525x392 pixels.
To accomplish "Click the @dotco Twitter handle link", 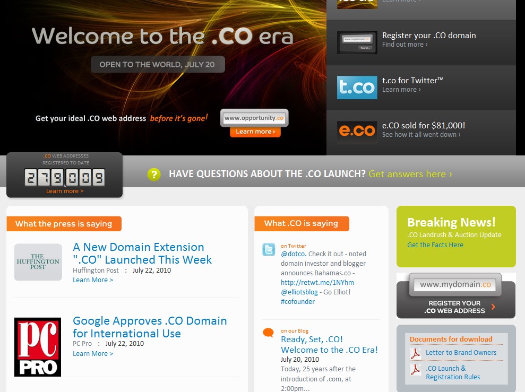I will (294, 254).
